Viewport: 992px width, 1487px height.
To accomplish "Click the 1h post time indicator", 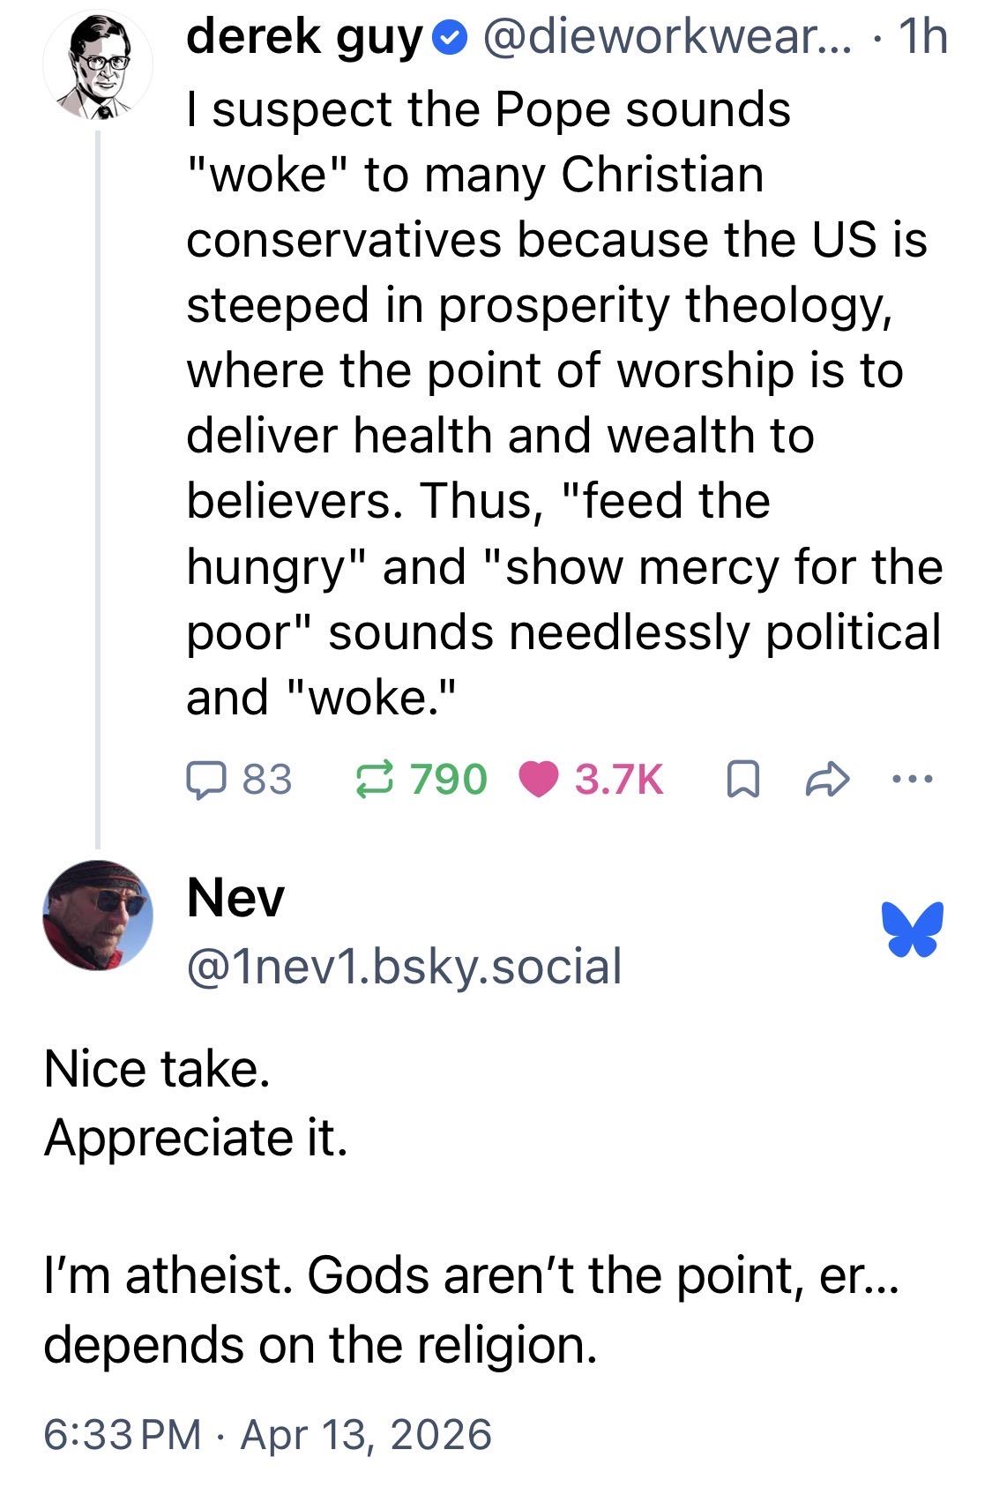I will point(921,38).
